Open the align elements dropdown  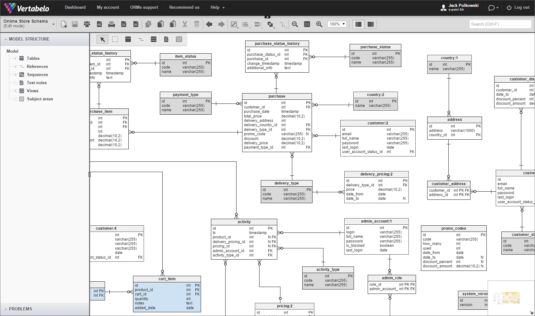(246, 24)
